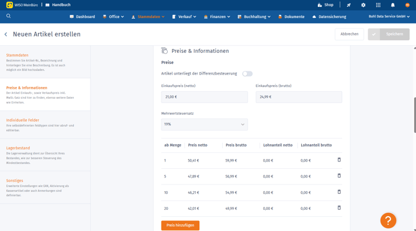Screen dimensions: 416x231
Task: Open the apps grid icon
Action: pos(378,5)
